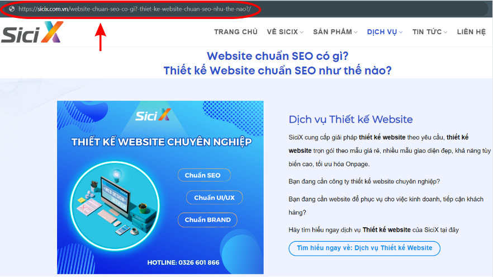Click the Website chuẩn SEO có gì title
Viewport: 493px width, 277px height.
[277, 56]
